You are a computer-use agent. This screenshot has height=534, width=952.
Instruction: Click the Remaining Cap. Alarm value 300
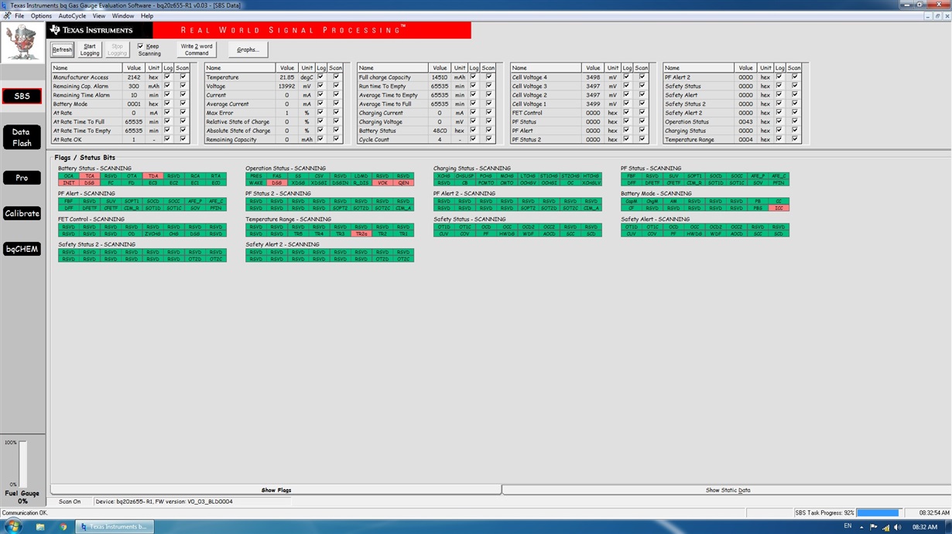coord(134,86)
